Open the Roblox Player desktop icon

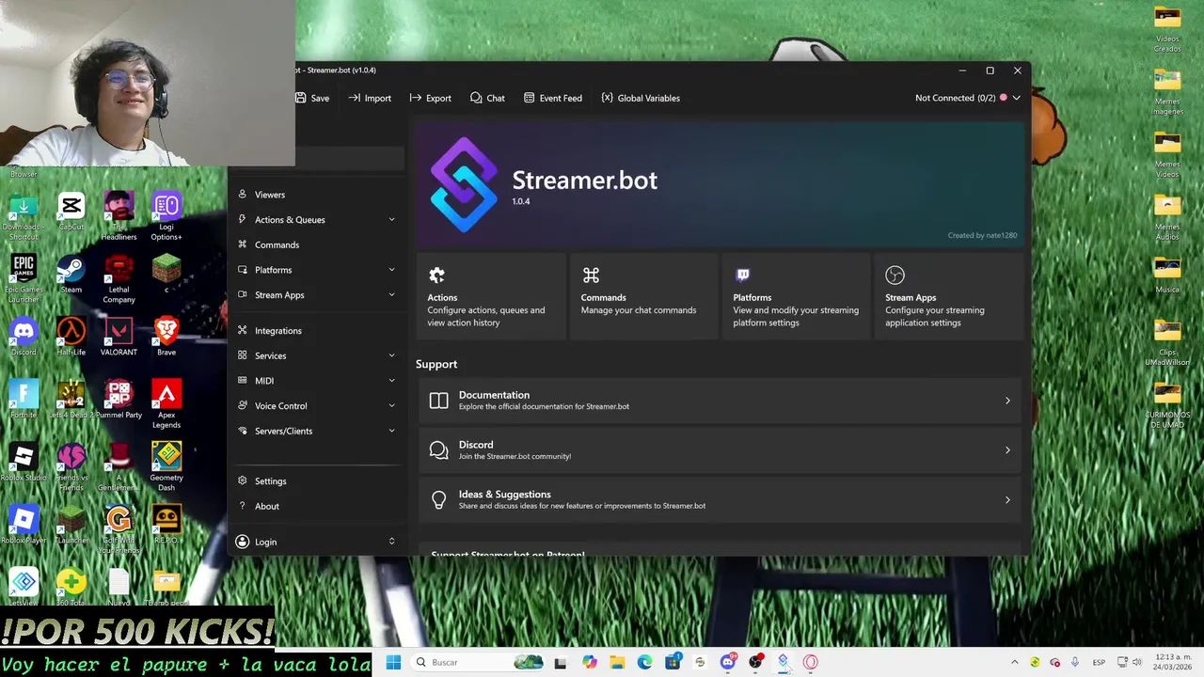tap(24, 526)
